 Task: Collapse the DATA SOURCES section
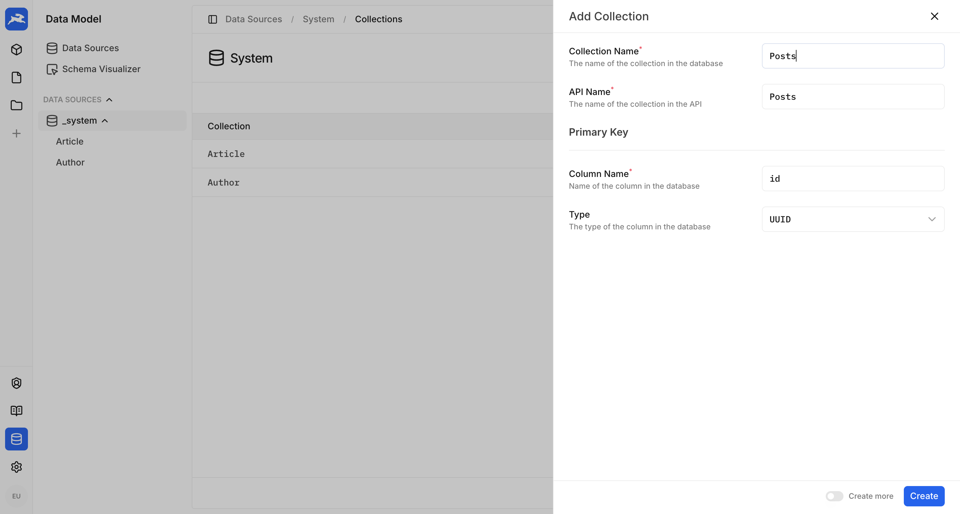click(109, 99)
